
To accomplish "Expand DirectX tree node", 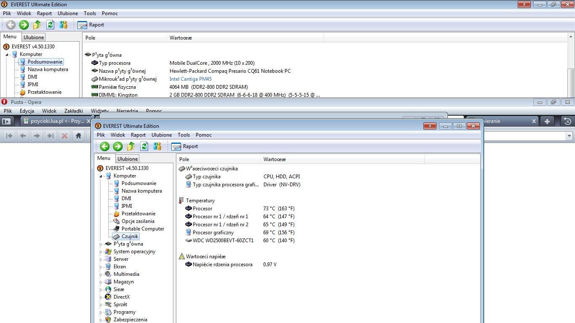I will point(101,297).
